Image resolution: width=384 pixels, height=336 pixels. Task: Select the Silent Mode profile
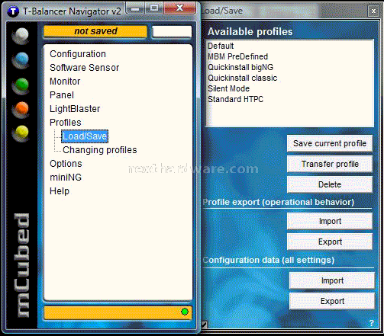click(228, 88)
